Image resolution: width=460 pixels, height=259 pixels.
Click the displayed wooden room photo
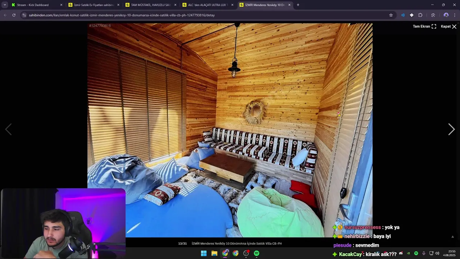pos(230,130)
